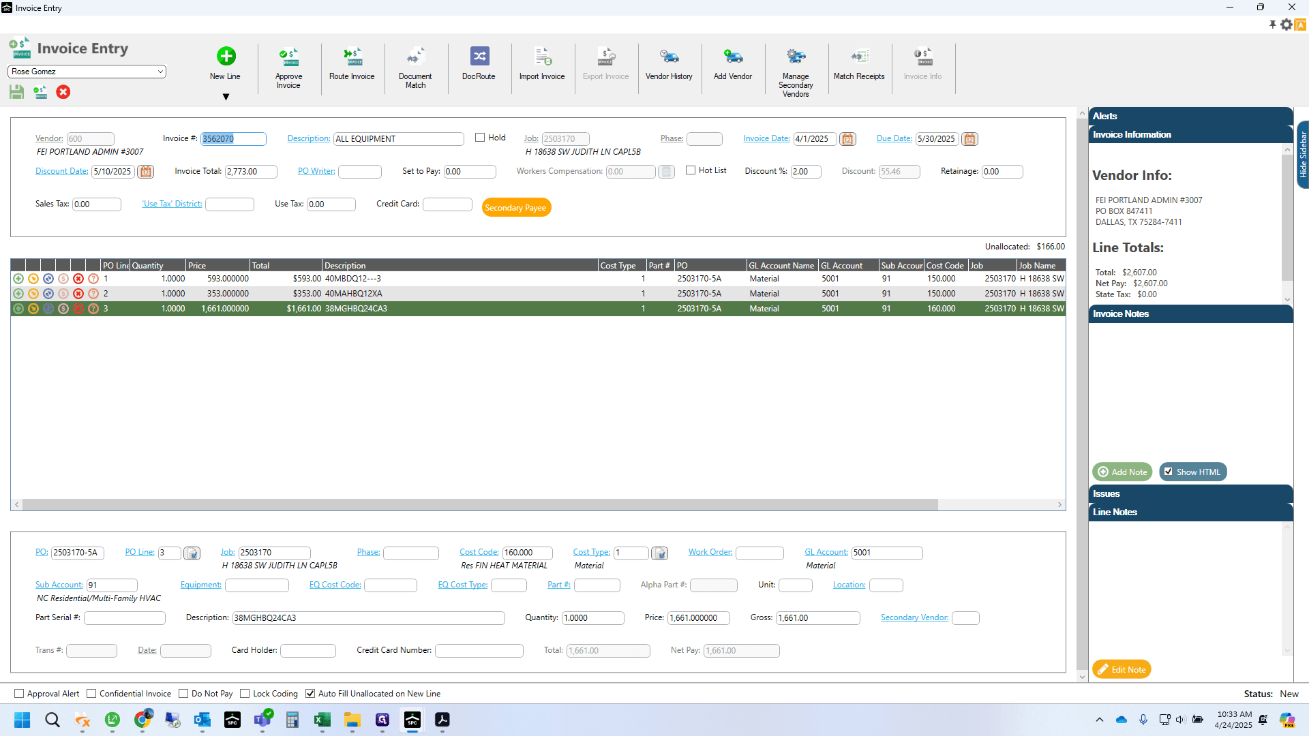Open Outlook from the taskbar
The image size is (1309, 736).
(202, 720)
